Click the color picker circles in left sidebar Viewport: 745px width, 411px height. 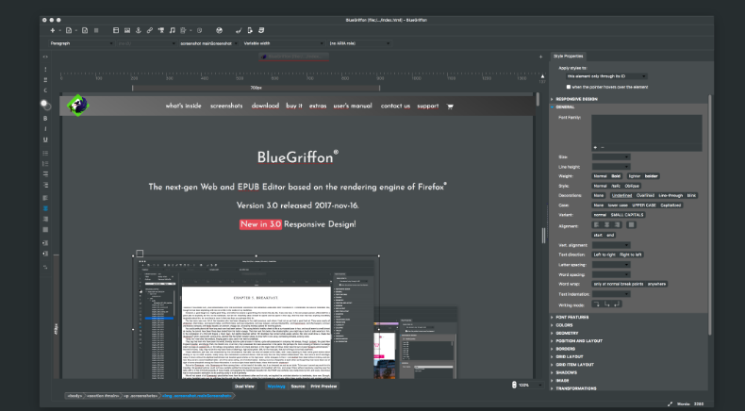(x=45, y=105)
